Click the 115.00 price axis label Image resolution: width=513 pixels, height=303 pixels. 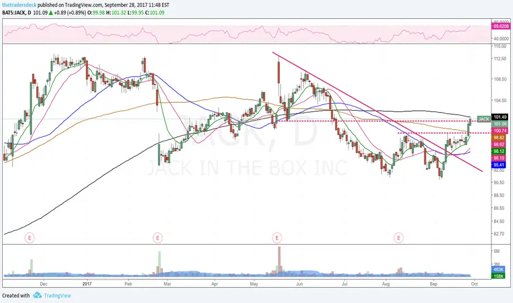pos(500,46)
